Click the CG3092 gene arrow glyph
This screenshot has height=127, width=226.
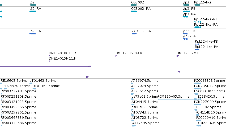tap(134, 5)
